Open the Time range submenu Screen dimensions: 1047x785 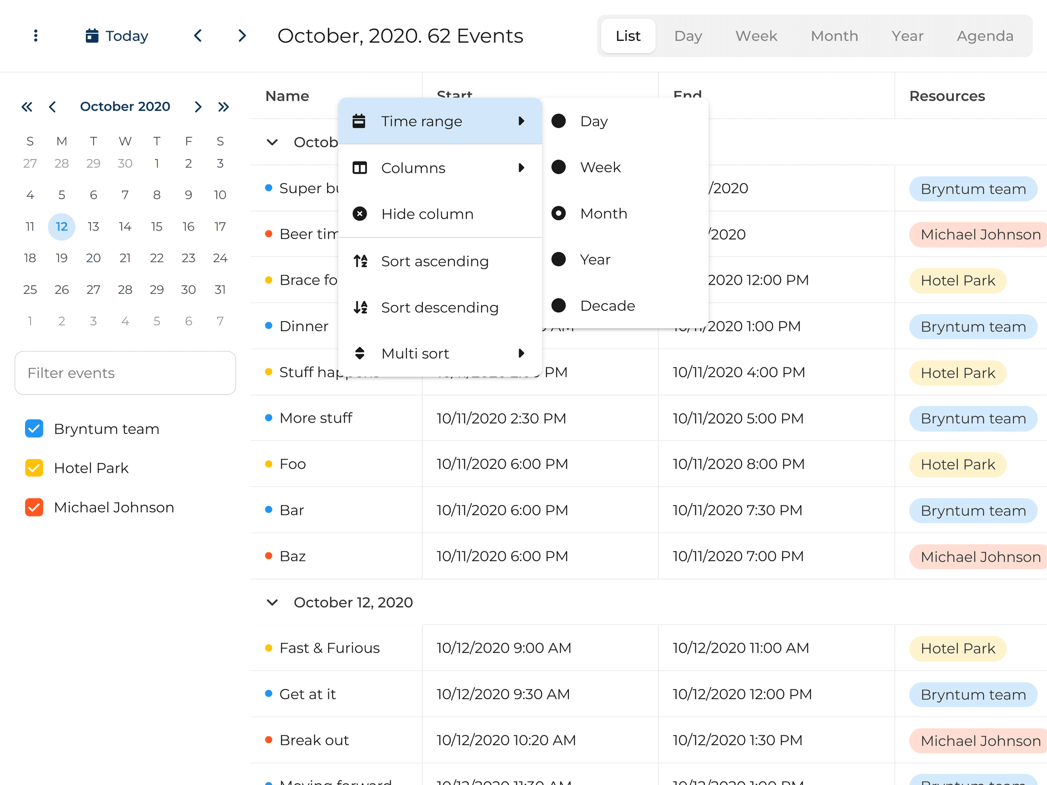coord(422,121)
